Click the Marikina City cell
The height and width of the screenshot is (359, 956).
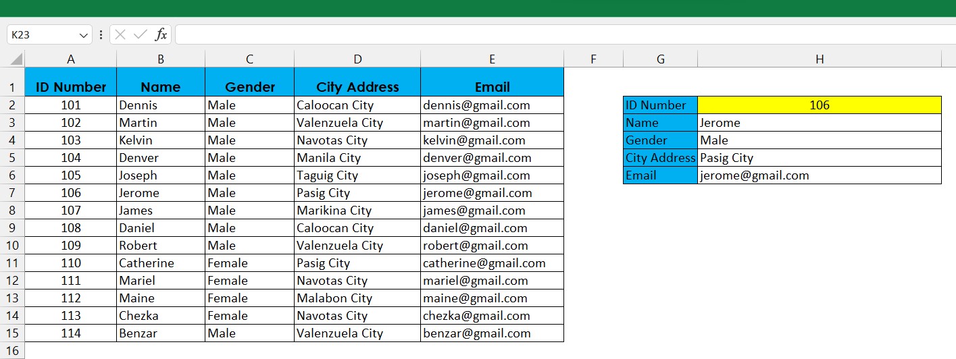click(x=357, y=211)
